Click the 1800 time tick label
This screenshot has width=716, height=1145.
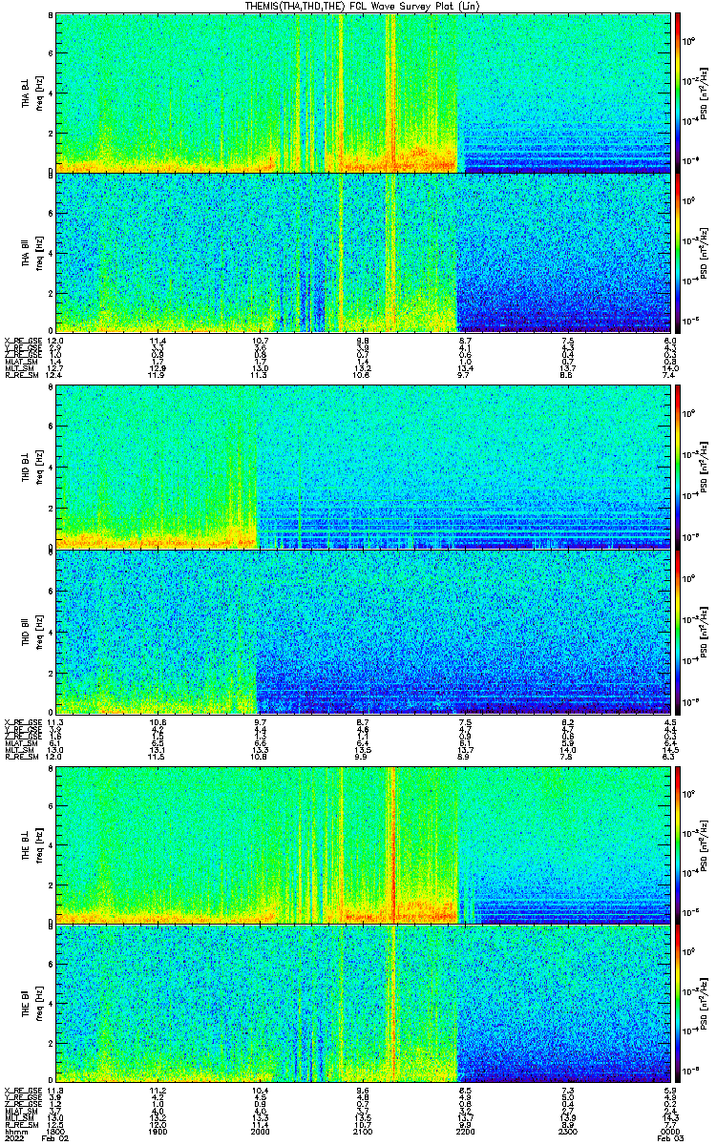57,1132
